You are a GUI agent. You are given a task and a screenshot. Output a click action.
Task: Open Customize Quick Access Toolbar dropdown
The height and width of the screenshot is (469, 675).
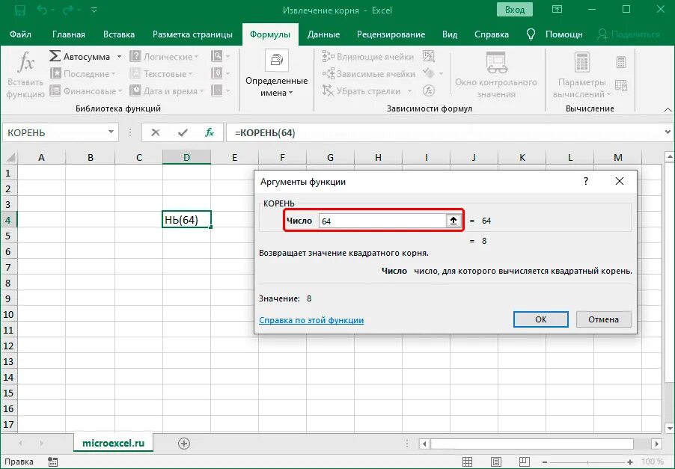94,10
